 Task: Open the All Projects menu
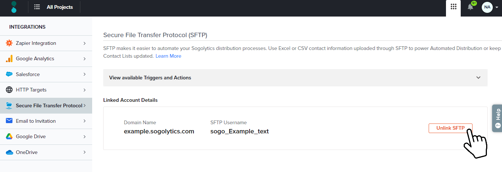click(54, 7)
